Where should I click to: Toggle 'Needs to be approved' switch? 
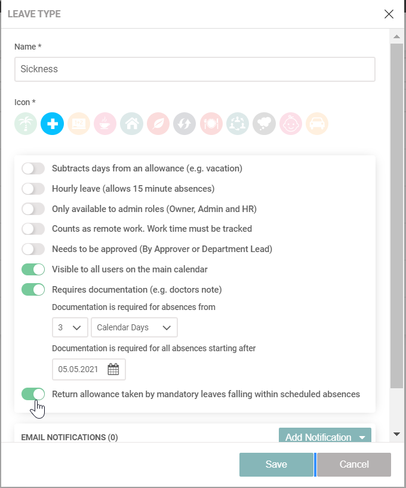[x=33, y=249]
